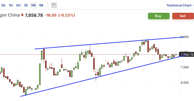Select the upper blue trend line
Viewport: 194px width, 101px height.
click(x=113, y=42)
